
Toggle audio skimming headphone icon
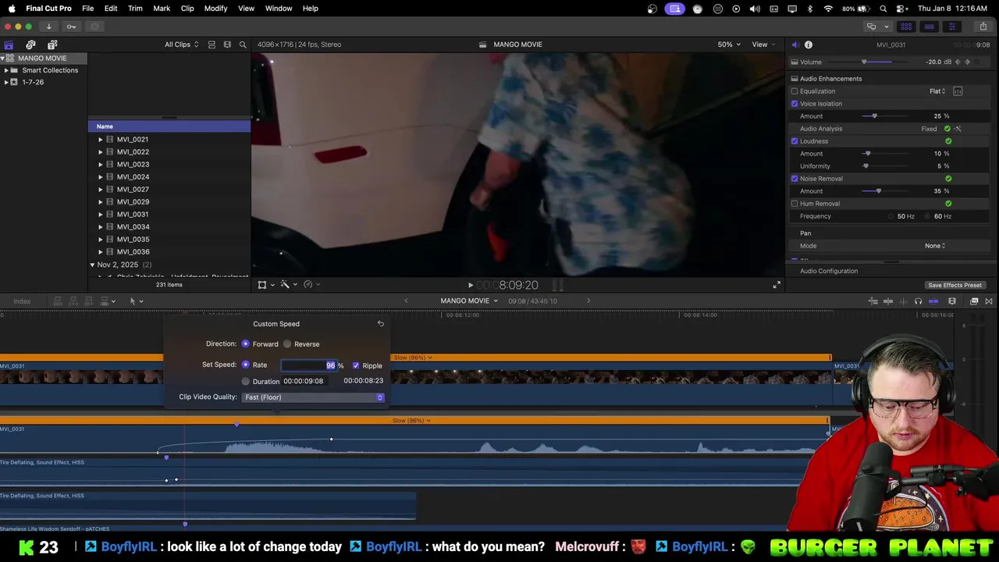coord(918,301)
